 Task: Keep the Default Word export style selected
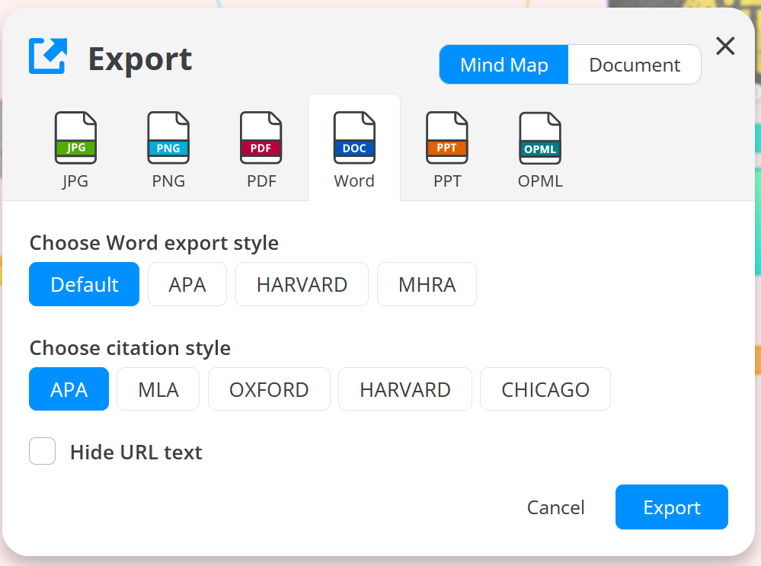[84, 284]
